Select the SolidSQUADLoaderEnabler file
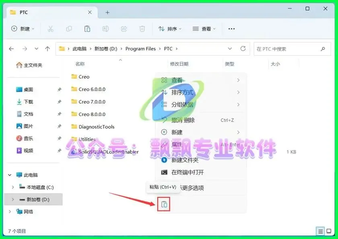 pos(105,152)
